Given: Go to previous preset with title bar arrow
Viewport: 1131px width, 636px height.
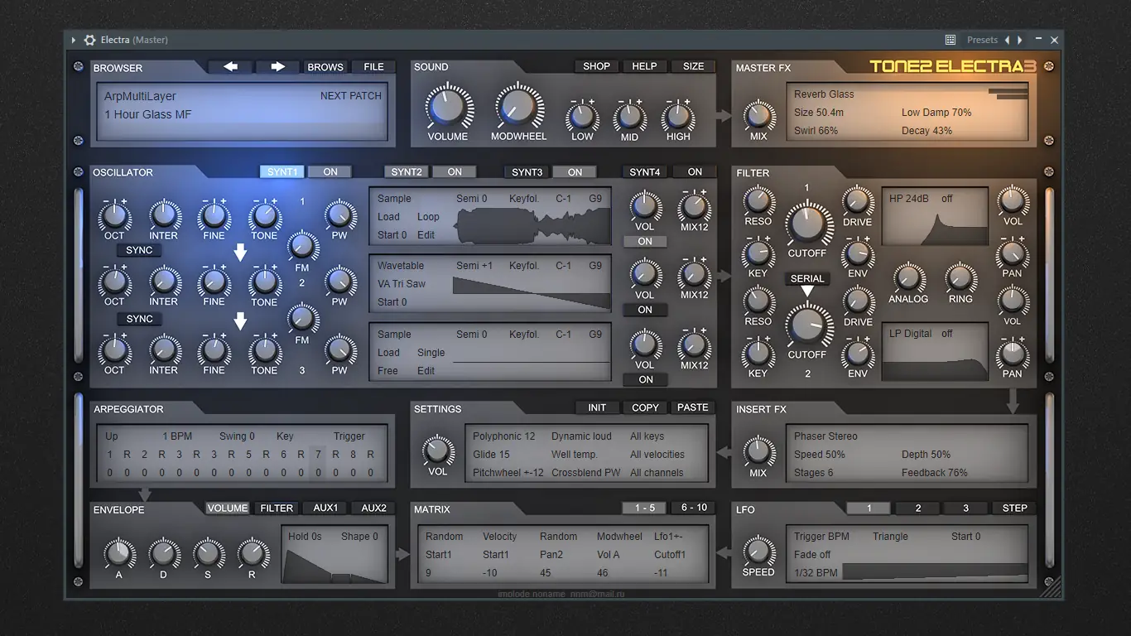Looking at the screenshot, I should [x=1007, y=40].
